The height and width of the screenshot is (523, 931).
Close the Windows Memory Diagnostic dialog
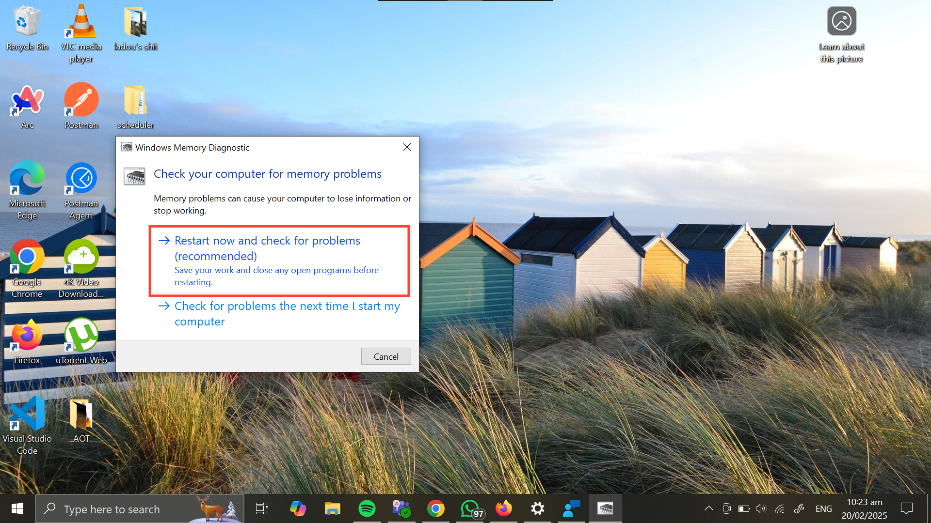click(407, 147)
